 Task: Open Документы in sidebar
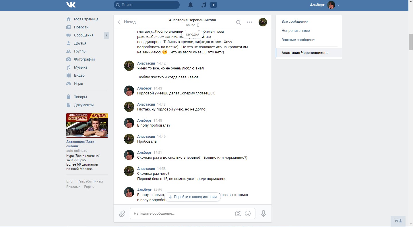click(x=84, y=105)
